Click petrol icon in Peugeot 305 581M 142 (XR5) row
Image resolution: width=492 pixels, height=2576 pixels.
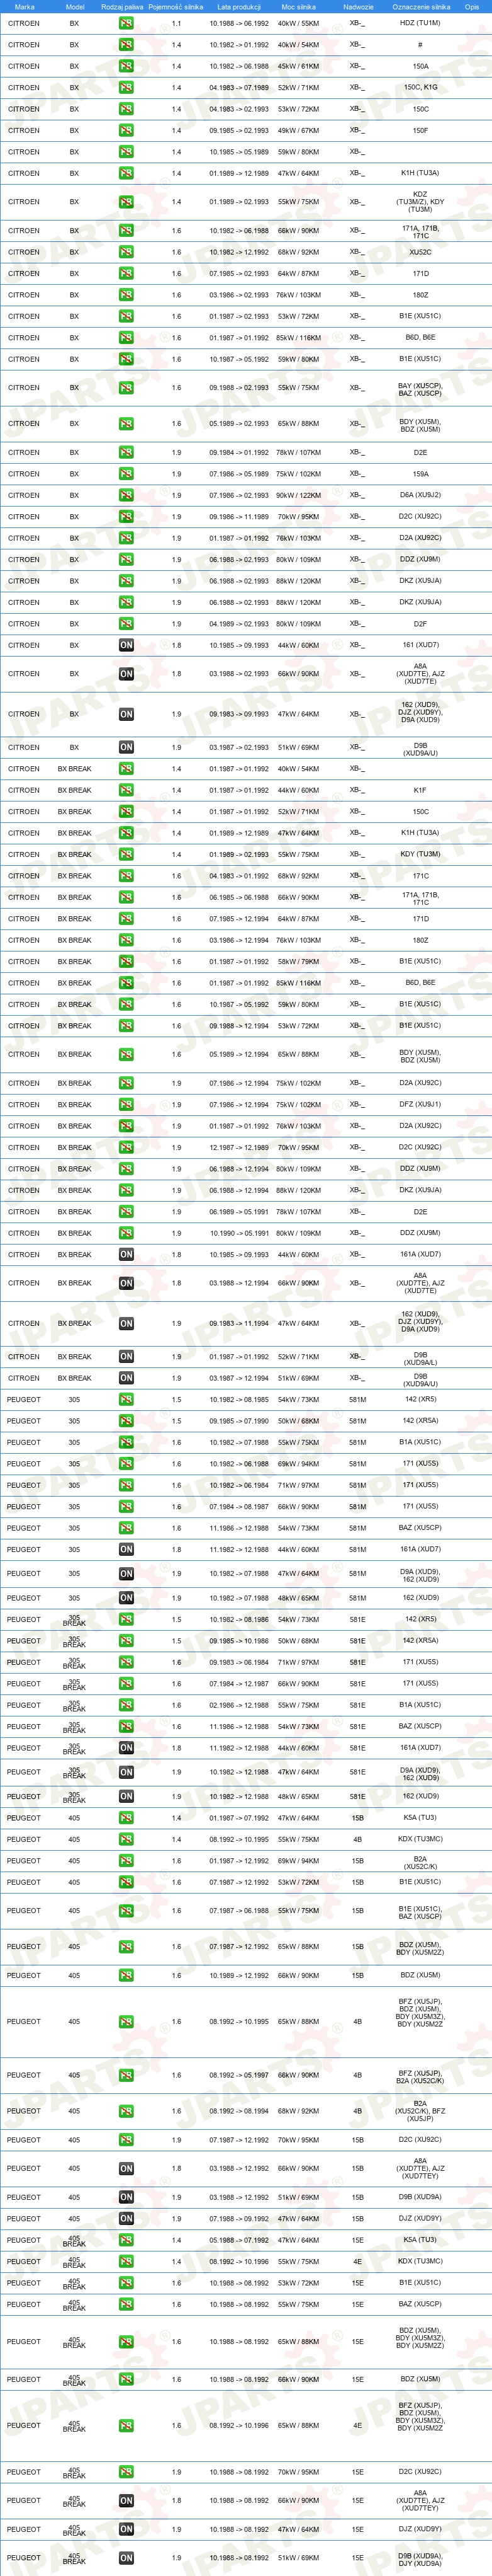[x=126, y=1400]
